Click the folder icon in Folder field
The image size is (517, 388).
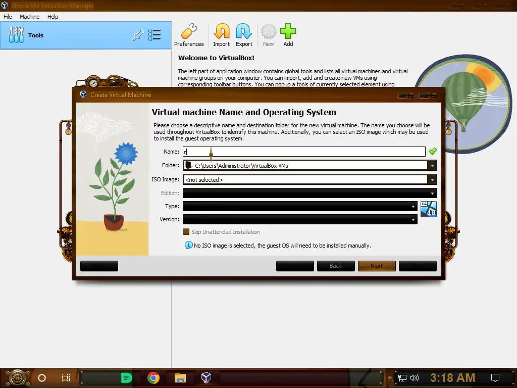pyautogui.click(x=188, y=165)
